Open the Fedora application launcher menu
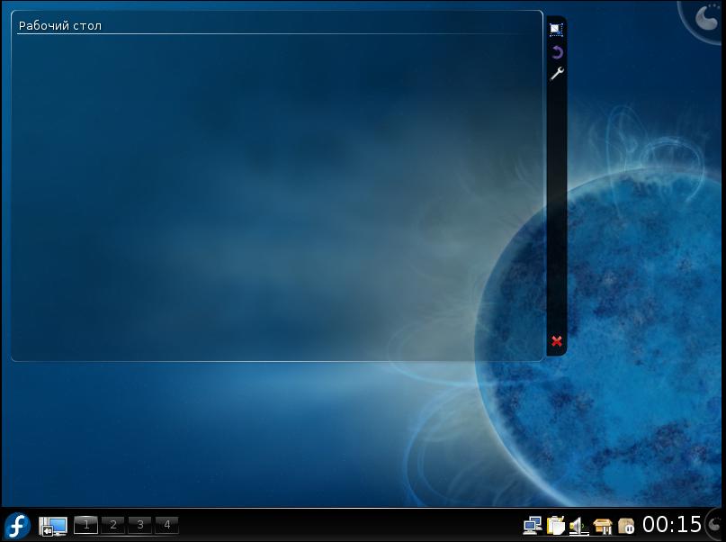 18,526
